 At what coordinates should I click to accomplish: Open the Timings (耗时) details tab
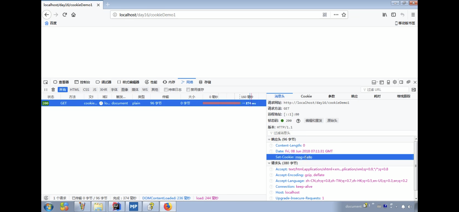(x=377, y=96)
